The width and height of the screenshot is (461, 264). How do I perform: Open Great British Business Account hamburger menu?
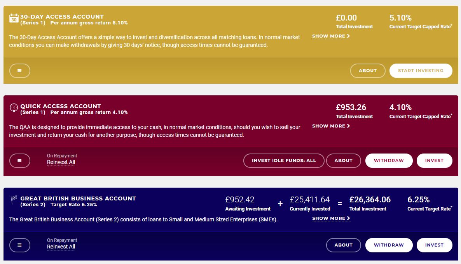click(20, 245)
